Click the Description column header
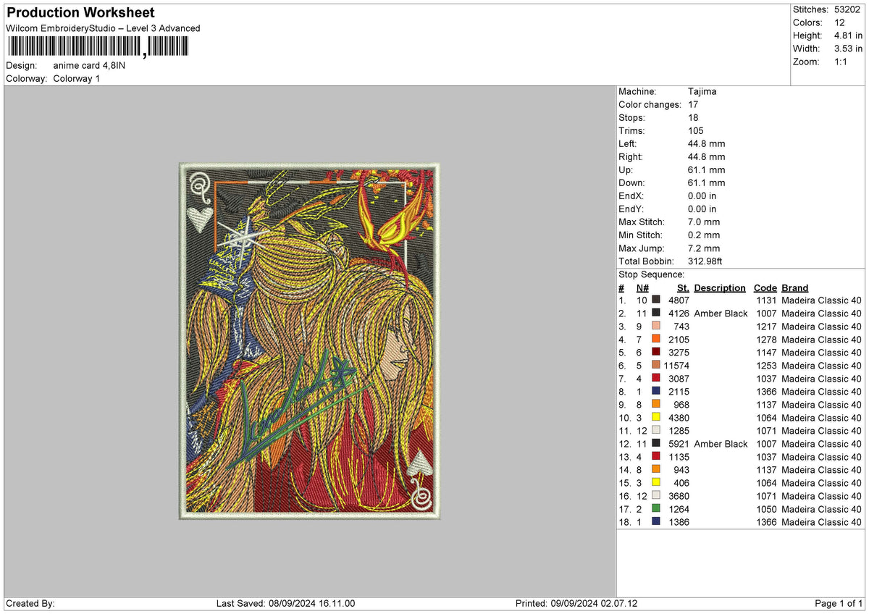The width and height of the screenshot is (869, 614). click(720, 287)
